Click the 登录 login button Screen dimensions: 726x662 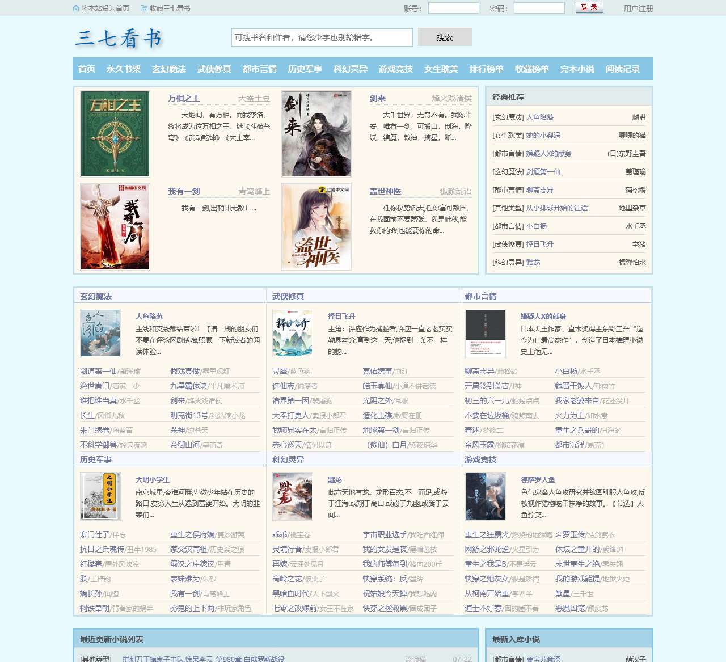pyautogui.click(x=589, y=7)
